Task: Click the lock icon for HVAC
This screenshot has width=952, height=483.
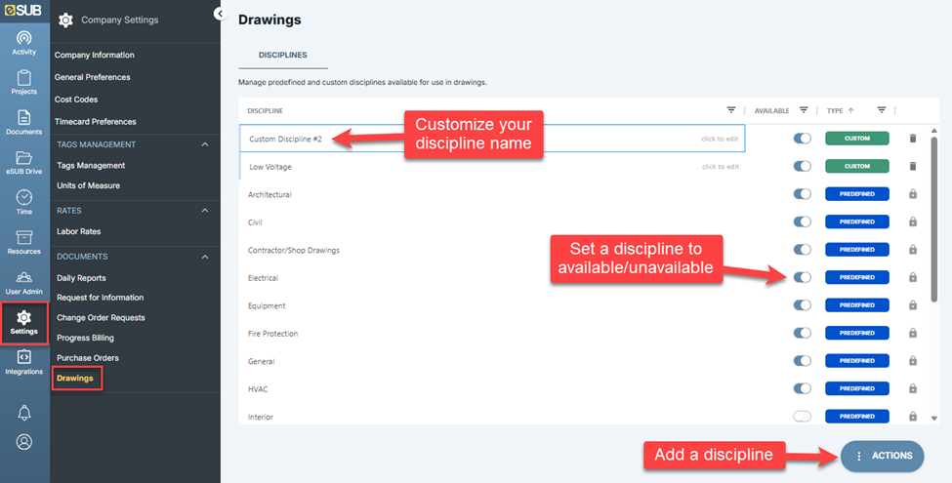Action: click(x=913, y=388)
